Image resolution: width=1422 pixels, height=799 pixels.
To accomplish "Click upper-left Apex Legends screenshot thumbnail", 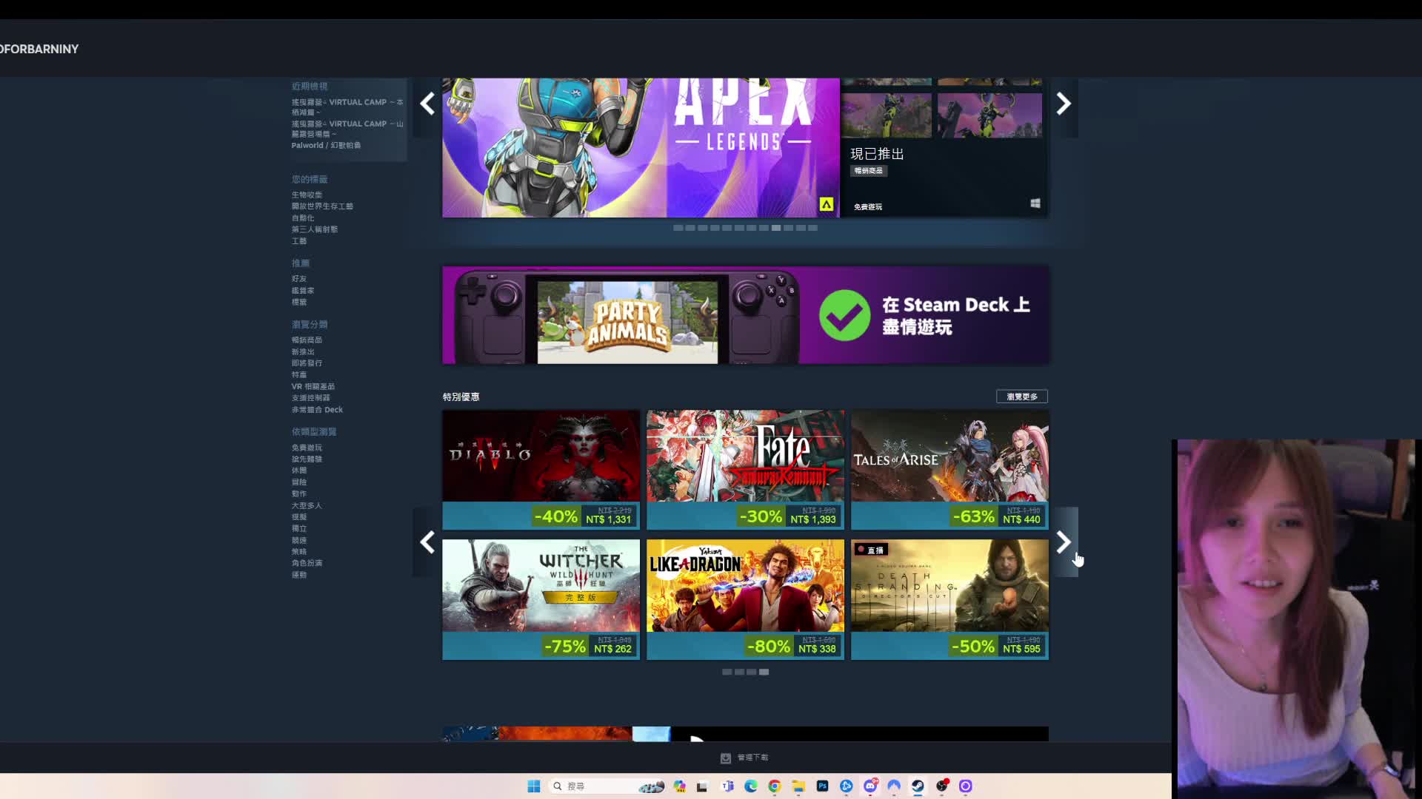I will point(887,81).
